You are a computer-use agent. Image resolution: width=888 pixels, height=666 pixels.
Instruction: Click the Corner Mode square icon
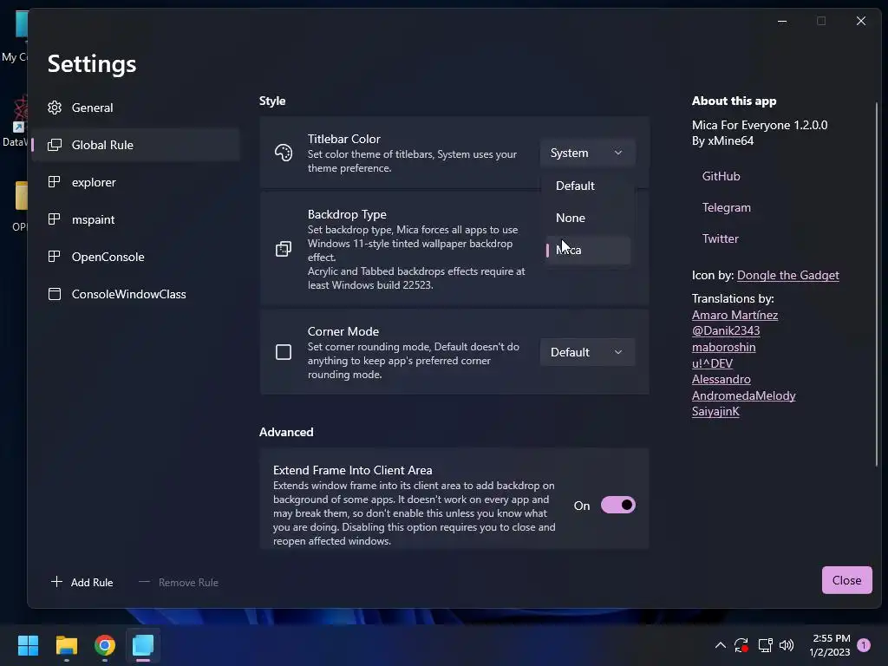[x=284, y=352]
